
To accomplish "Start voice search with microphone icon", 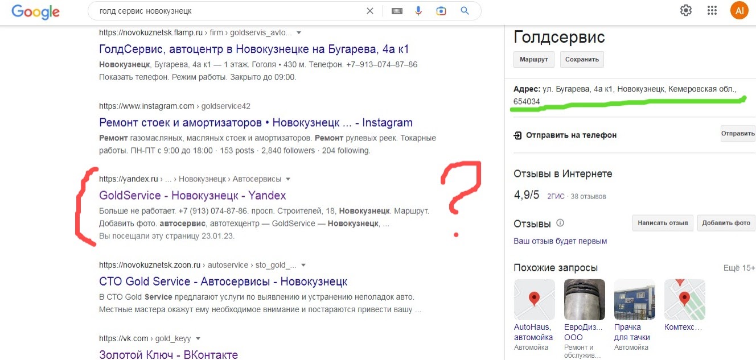I will (419, 11).
